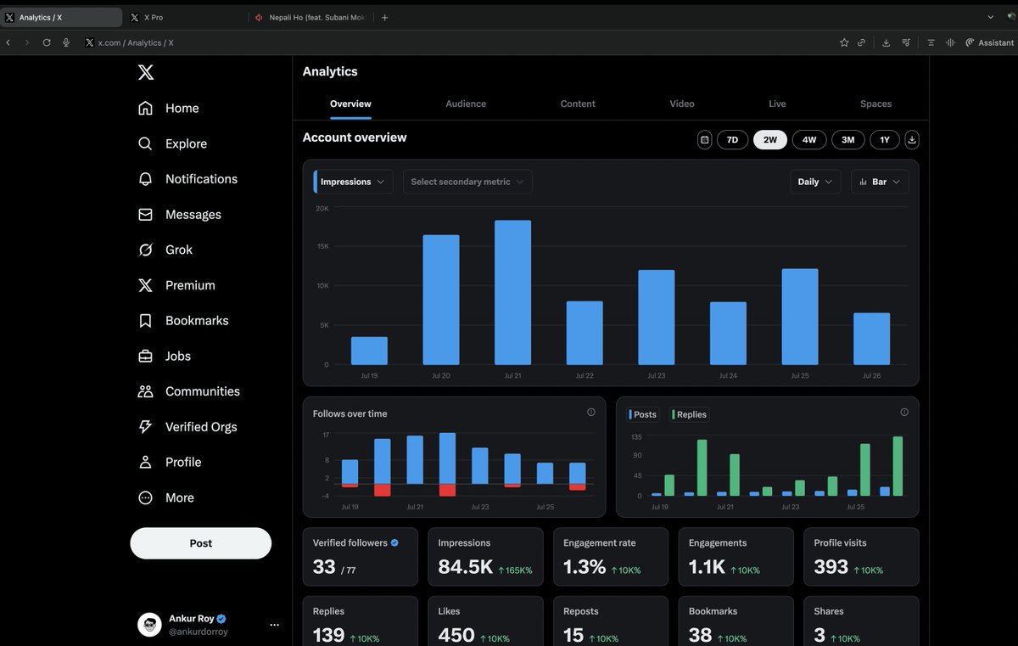Open Notifications bell
This screenshot has height=646, width=1018.
tap(187, 179)
